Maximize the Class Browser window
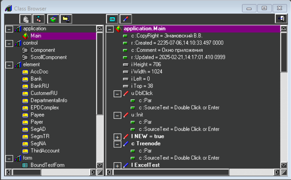This screenshot has width=291, height=180. tap(264, 8)
